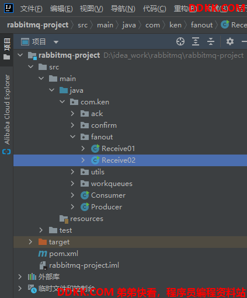Screen dimensions: 247x298
Task: Expand the workqueues package
Action: tap(72, 184)
